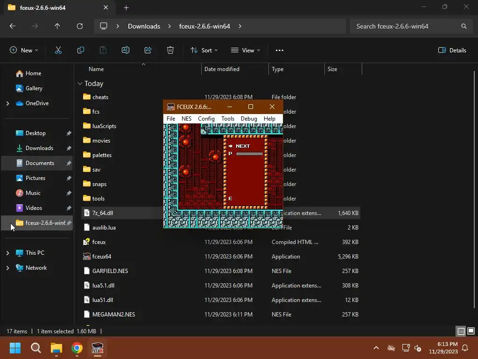Switch to large thumbnails view icon in status bar
478x359 pixels.
coord(471,331)
